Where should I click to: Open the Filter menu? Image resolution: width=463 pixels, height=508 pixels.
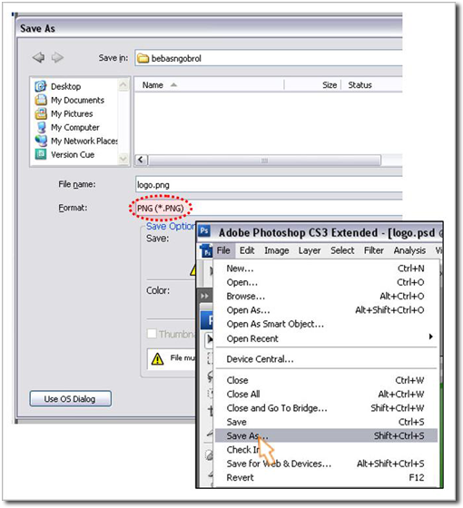(374, 250)
